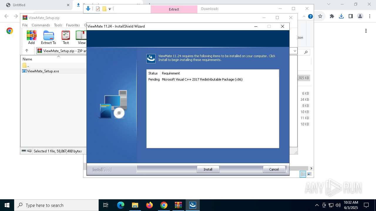Close the Untitled Chrome tab
The height and width of the screenshot is (211, 376).
pyautogui.click(x=68, y=5)
